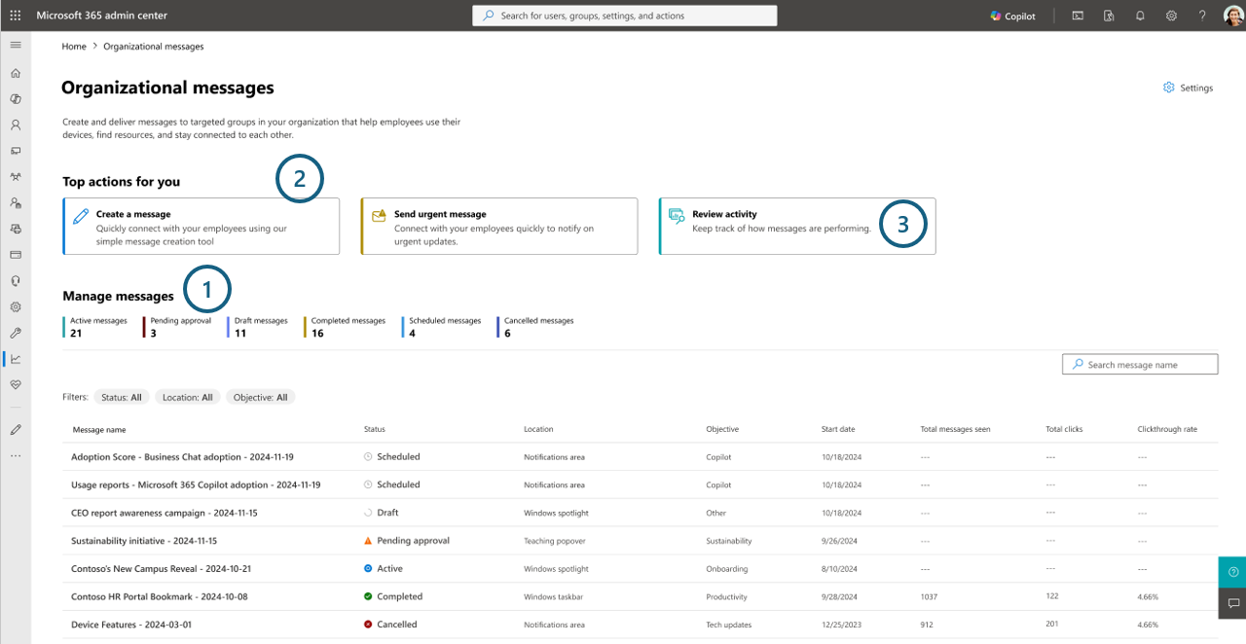Open Settings gear in the left sidebar
The width and height of the screenshot is (1246, 644).
(x=16, y=306)
